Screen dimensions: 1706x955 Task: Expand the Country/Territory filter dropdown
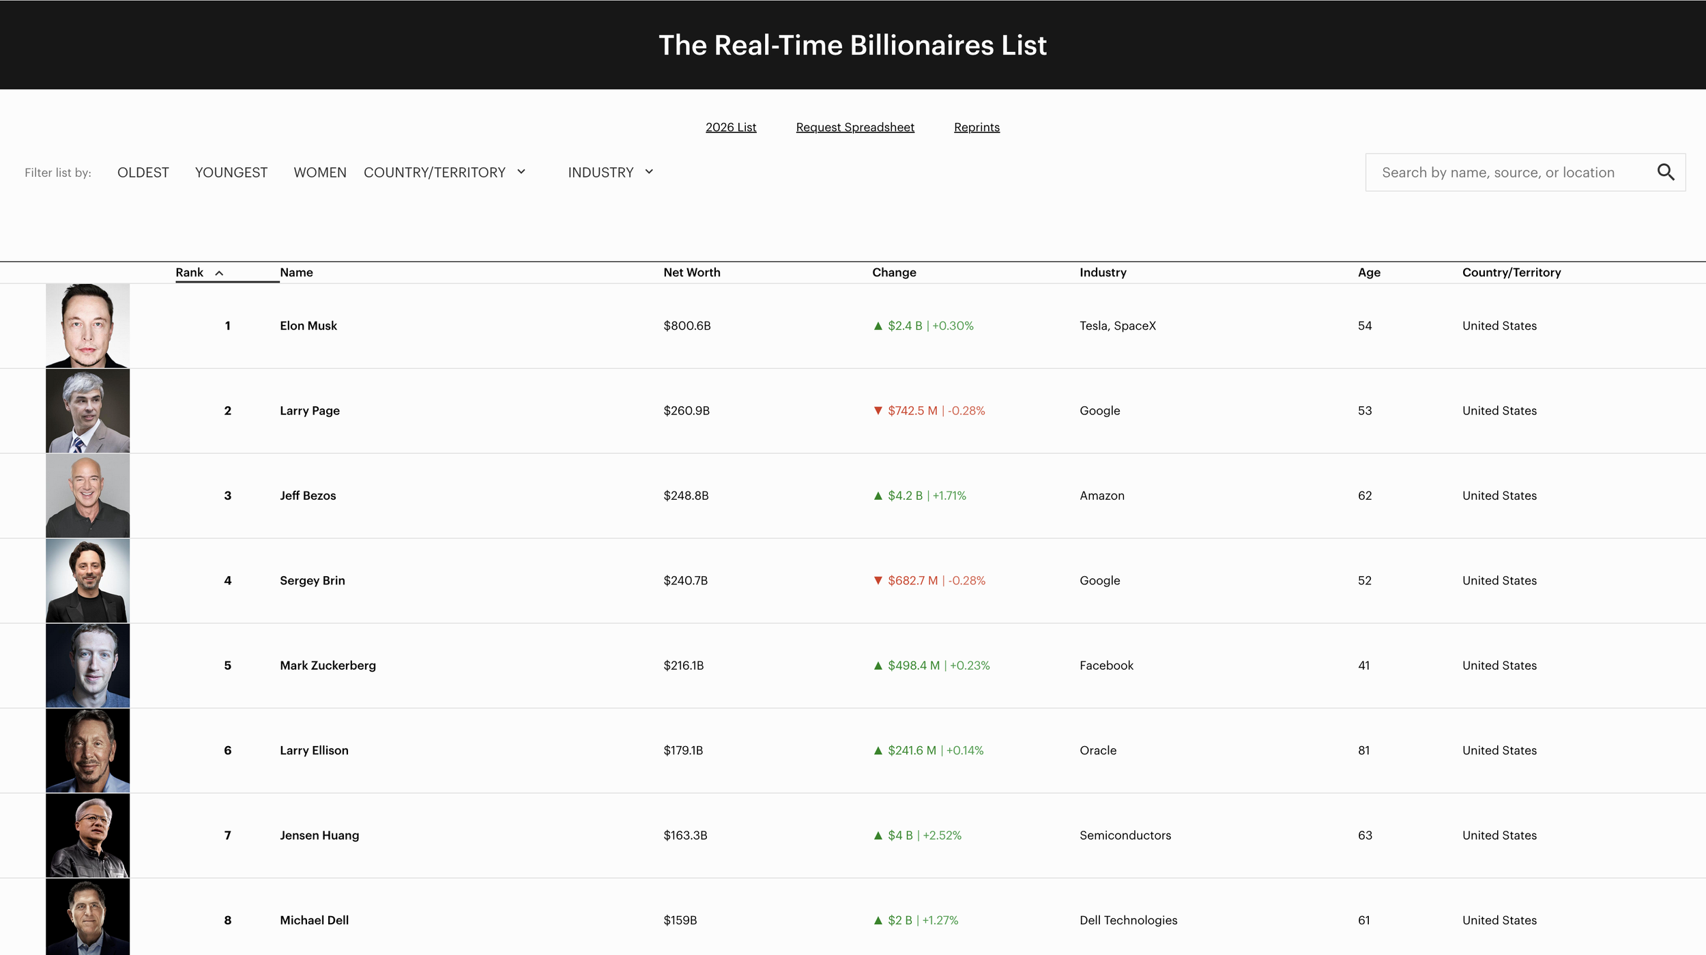pyautogui.click(x=444, y=172)
